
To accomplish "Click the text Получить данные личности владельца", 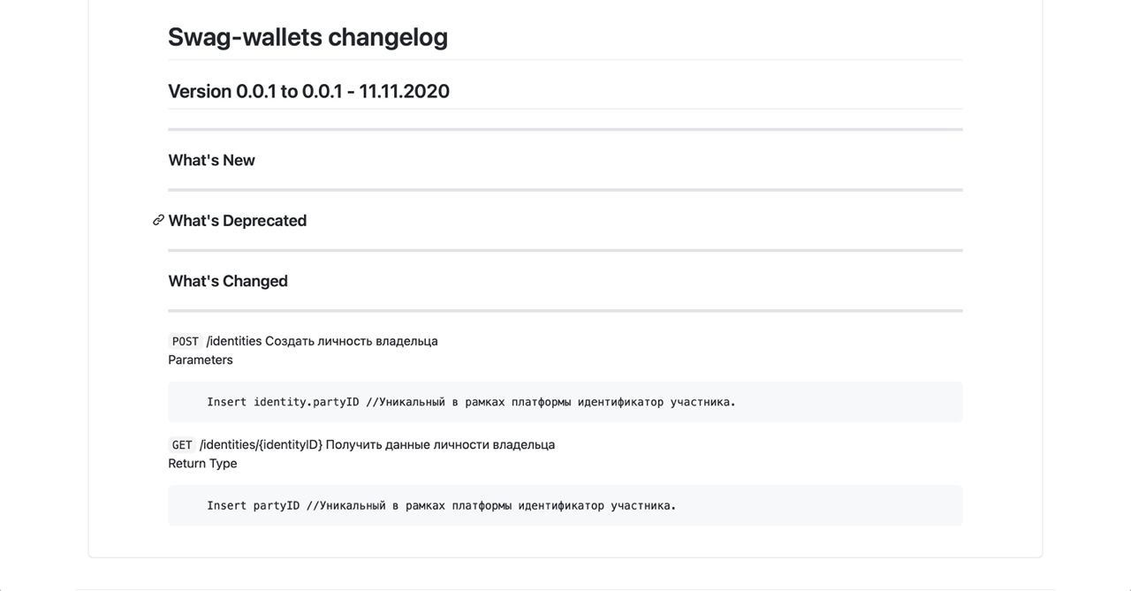I will (x=440, y=444).
